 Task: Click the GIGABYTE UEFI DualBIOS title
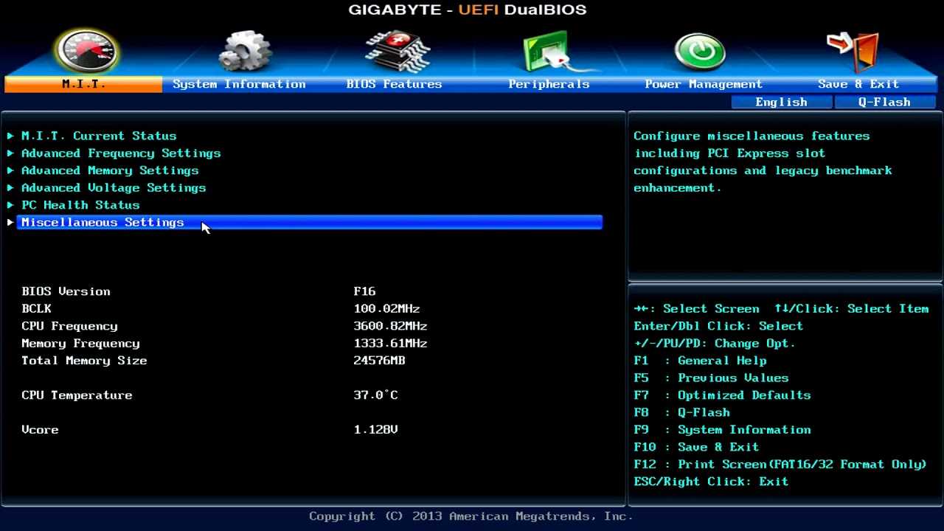tap(468, 10)
